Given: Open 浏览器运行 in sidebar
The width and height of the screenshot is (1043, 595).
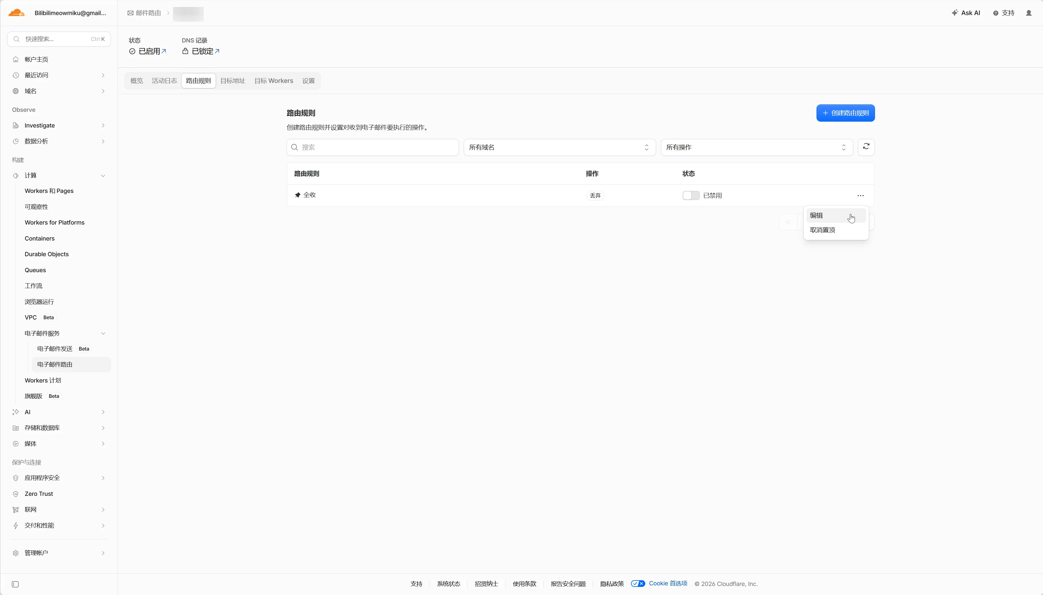Looking at the screenshot, I should tap(39, 302).
